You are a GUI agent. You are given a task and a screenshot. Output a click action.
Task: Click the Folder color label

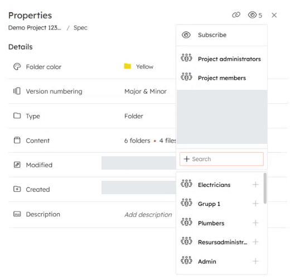coord(43,67)
